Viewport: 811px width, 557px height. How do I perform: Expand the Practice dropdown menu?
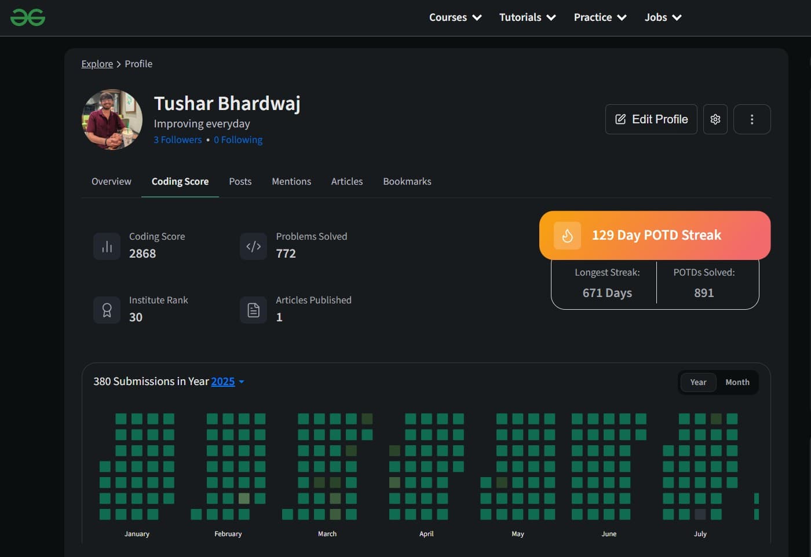point(600,17)
